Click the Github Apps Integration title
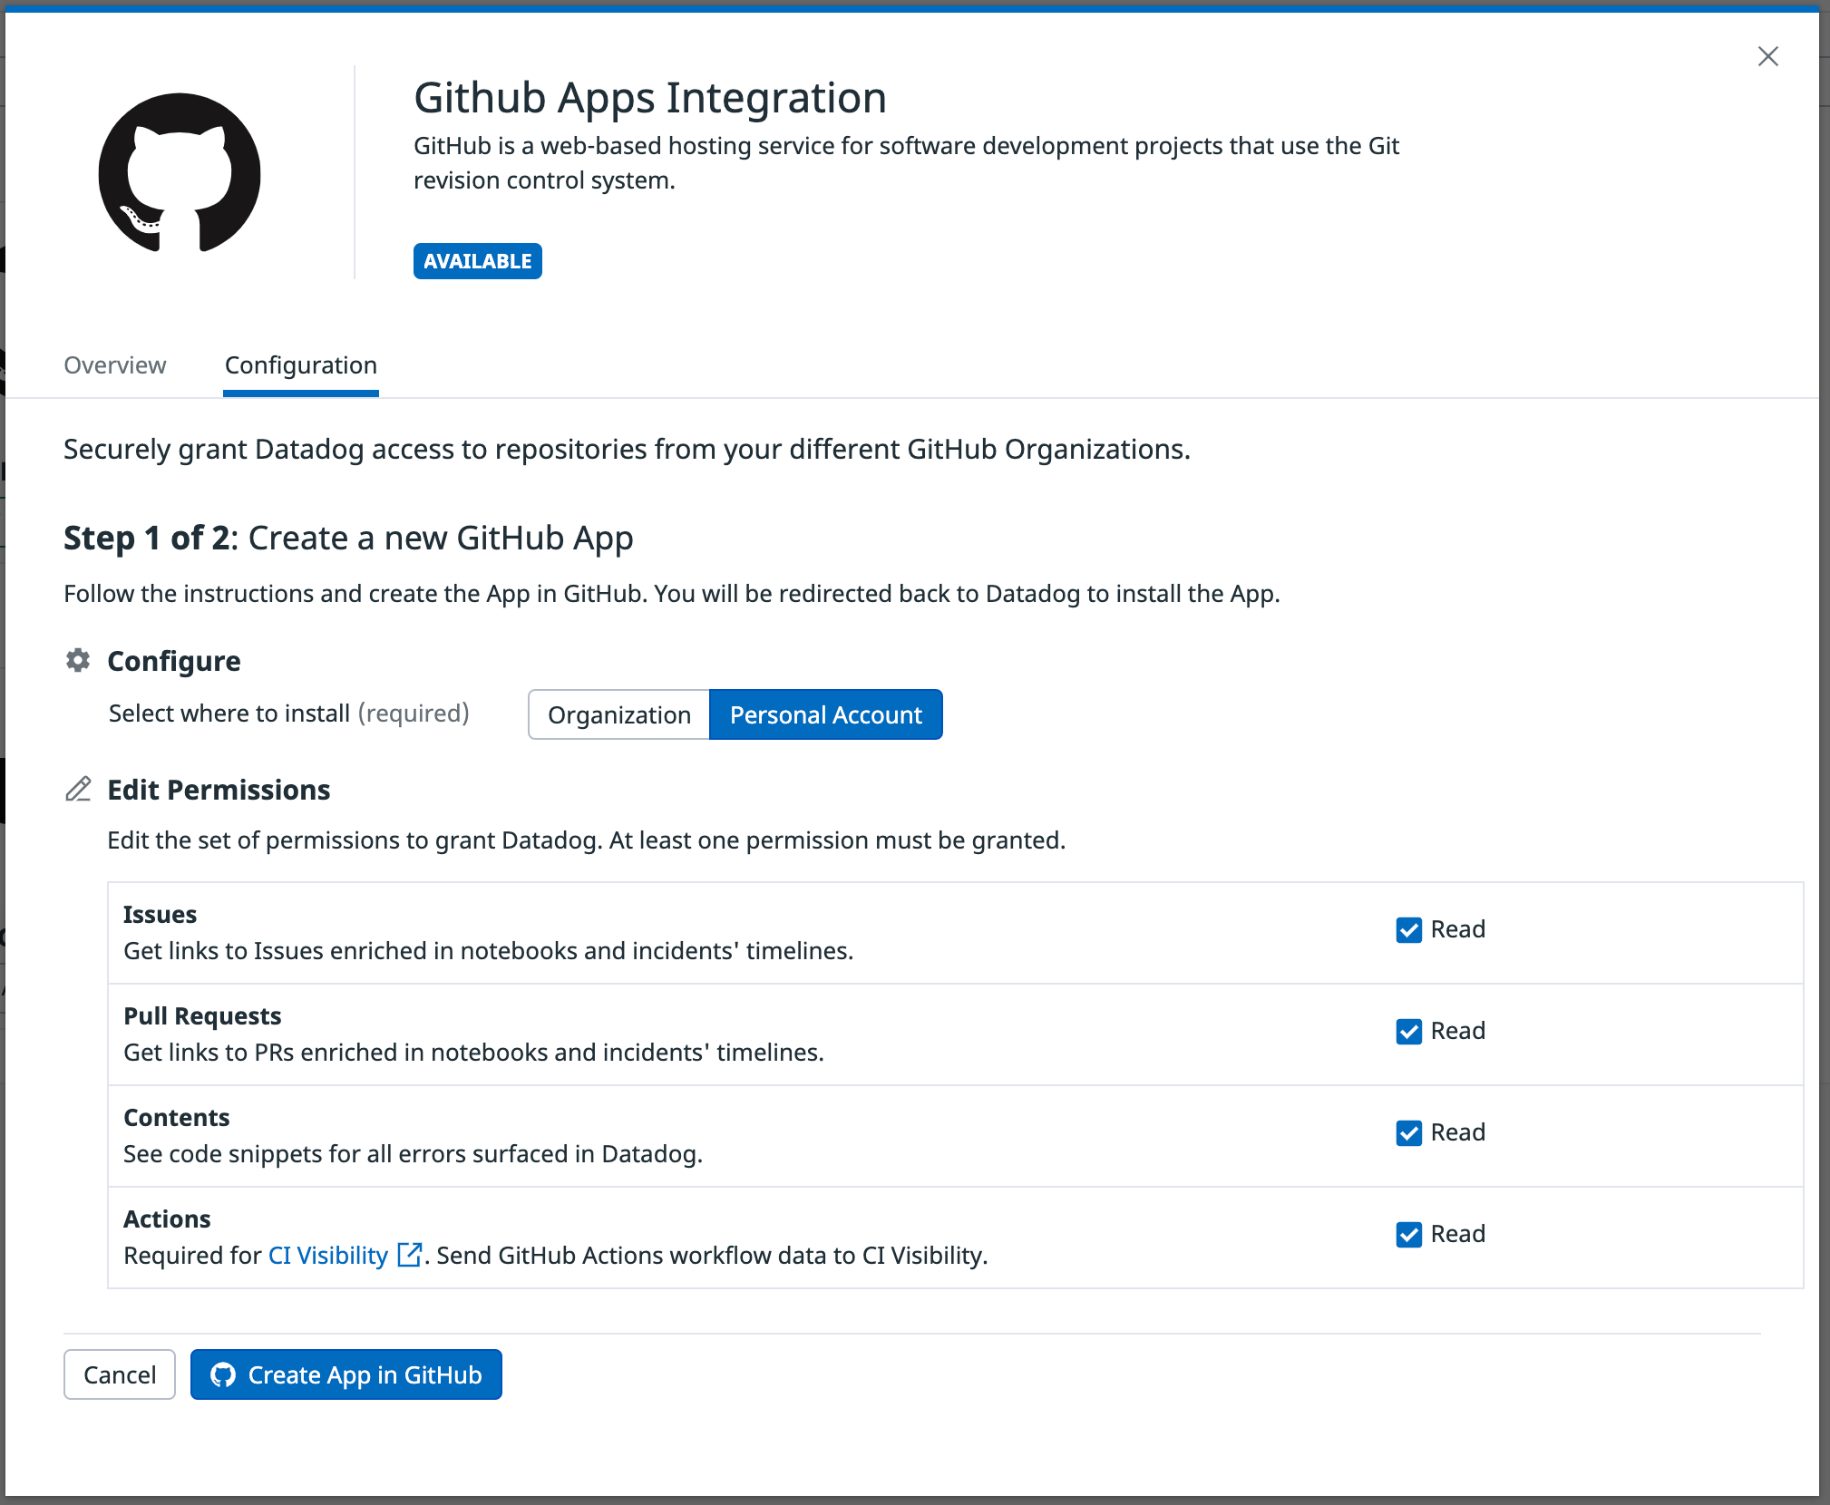1830x1505 pixels. click(x=650, y=97)
